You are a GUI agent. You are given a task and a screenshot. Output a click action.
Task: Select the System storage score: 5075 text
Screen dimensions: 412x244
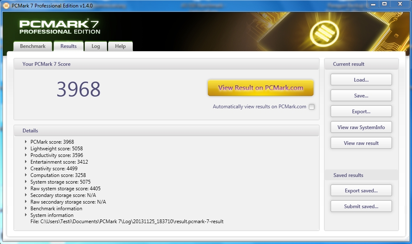pyautogui.click(x=61, y=182)
